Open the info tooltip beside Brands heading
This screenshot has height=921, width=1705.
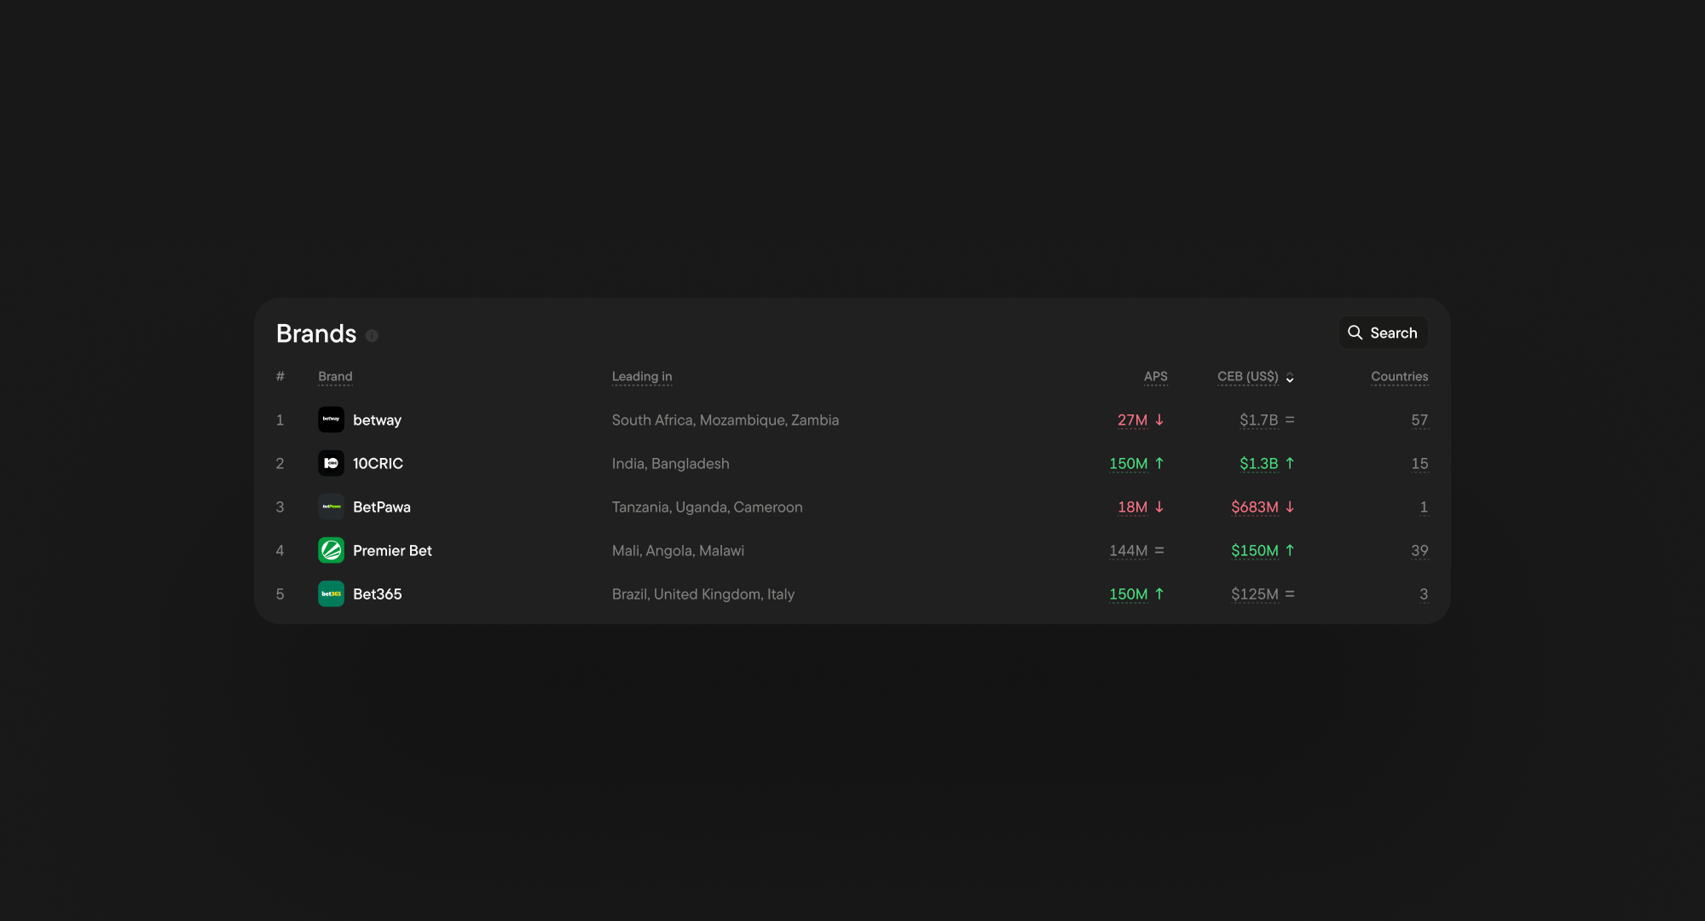pyautogui.click(x=372, y=335)
